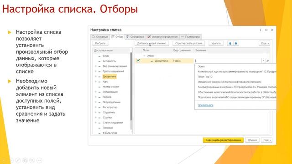Collapse the Отбор root node
Viewport: 292px width, 164px height.
click(x=144, y=56)
